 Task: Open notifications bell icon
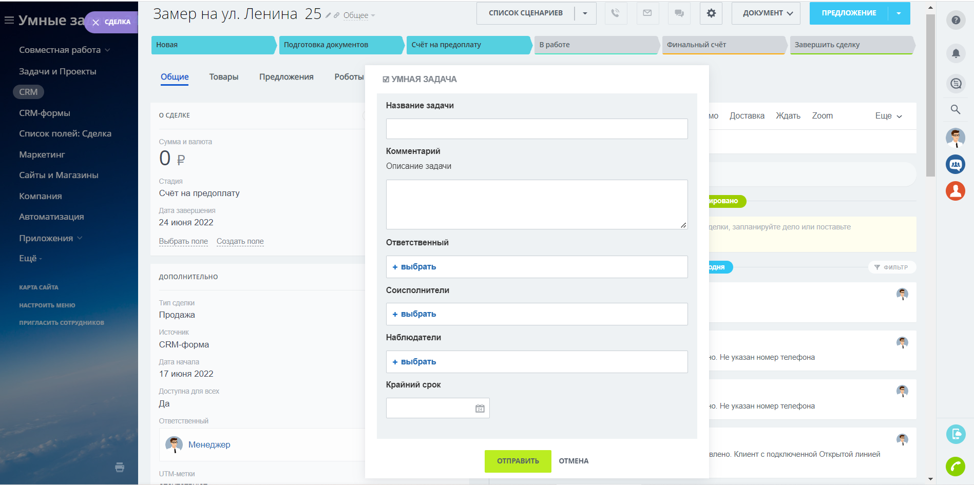coord(956,52)
